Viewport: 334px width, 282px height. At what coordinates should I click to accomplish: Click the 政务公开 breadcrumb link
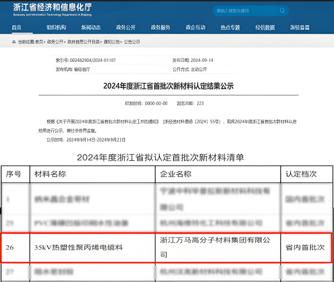click(x=55, y=42)
